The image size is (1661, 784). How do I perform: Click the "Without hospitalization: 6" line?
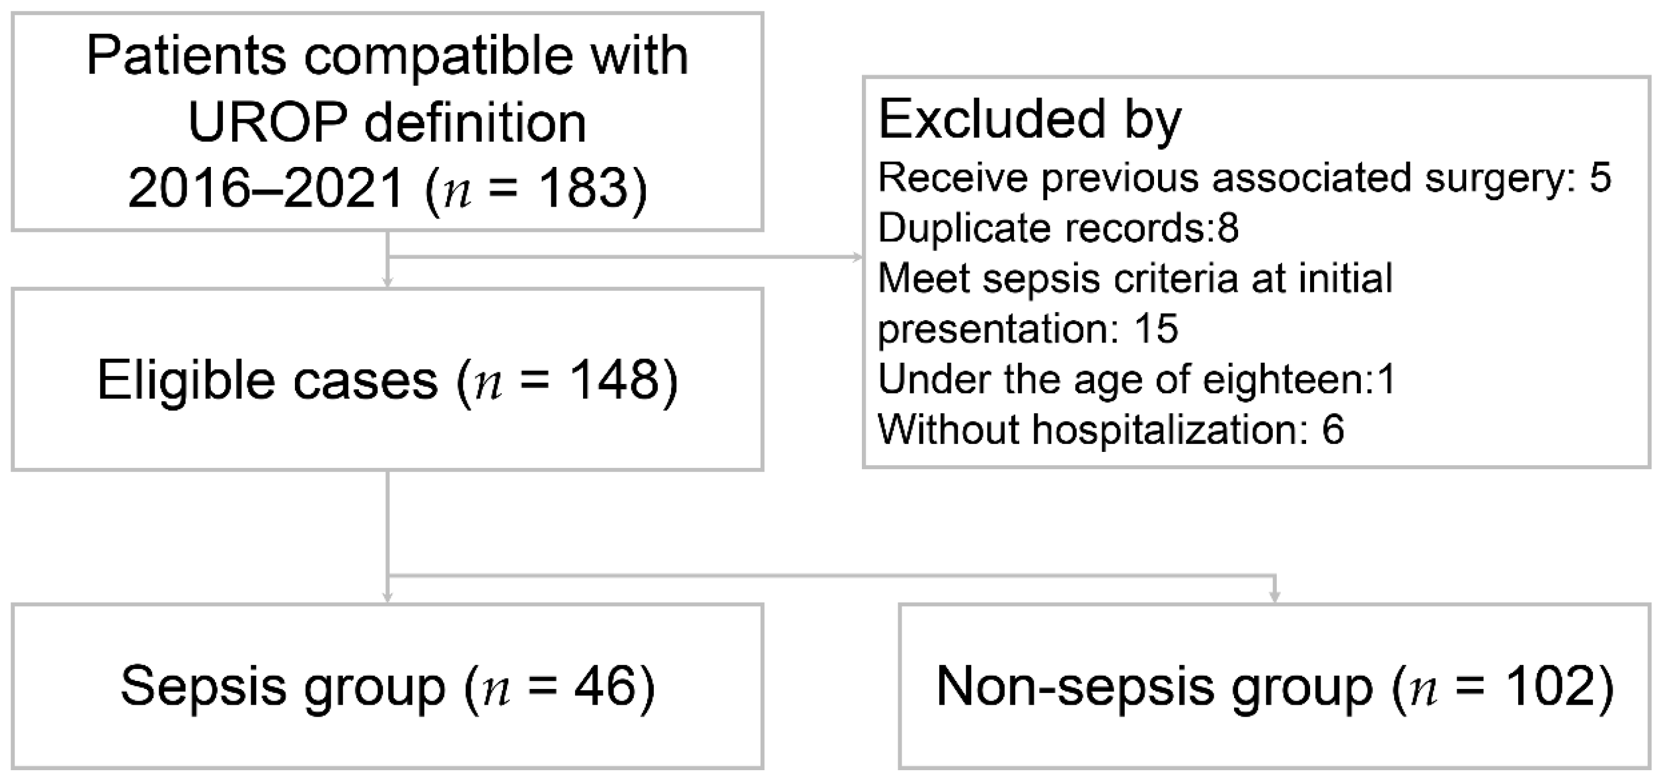1110,429
